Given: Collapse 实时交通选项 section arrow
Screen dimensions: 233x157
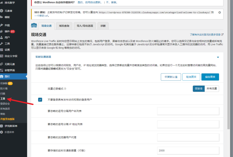Looking at the screenshot, I should point(218,57).
